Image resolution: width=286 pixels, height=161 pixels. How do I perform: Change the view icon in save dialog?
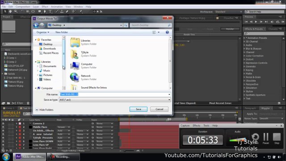pyautogui.click(x=154, y=32)
